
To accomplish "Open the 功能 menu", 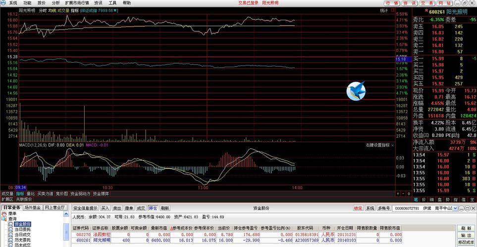I will pos(27,3).
